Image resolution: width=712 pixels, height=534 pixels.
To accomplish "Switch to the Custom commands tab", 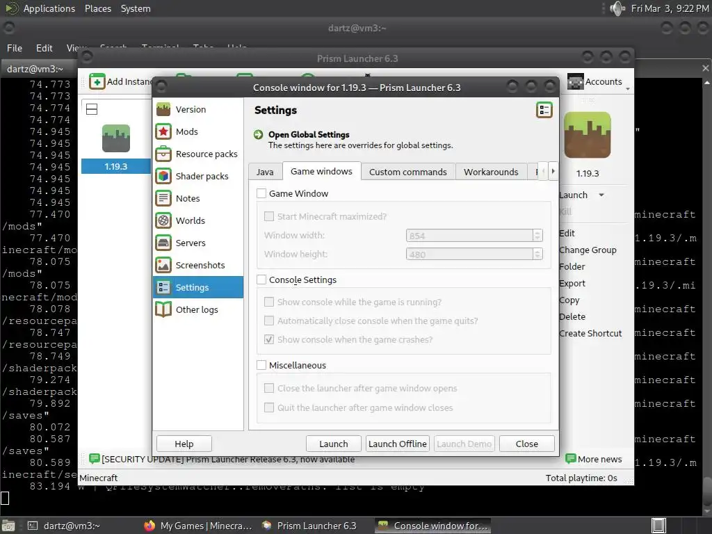I will pyautogui.click(x=407, y=172).
